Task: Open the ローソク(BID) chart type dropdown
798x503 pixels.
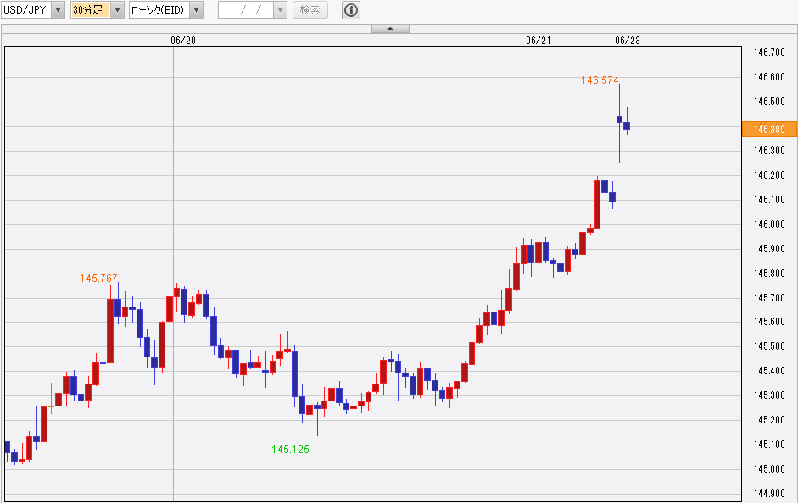Action: (x=196, y=9)
